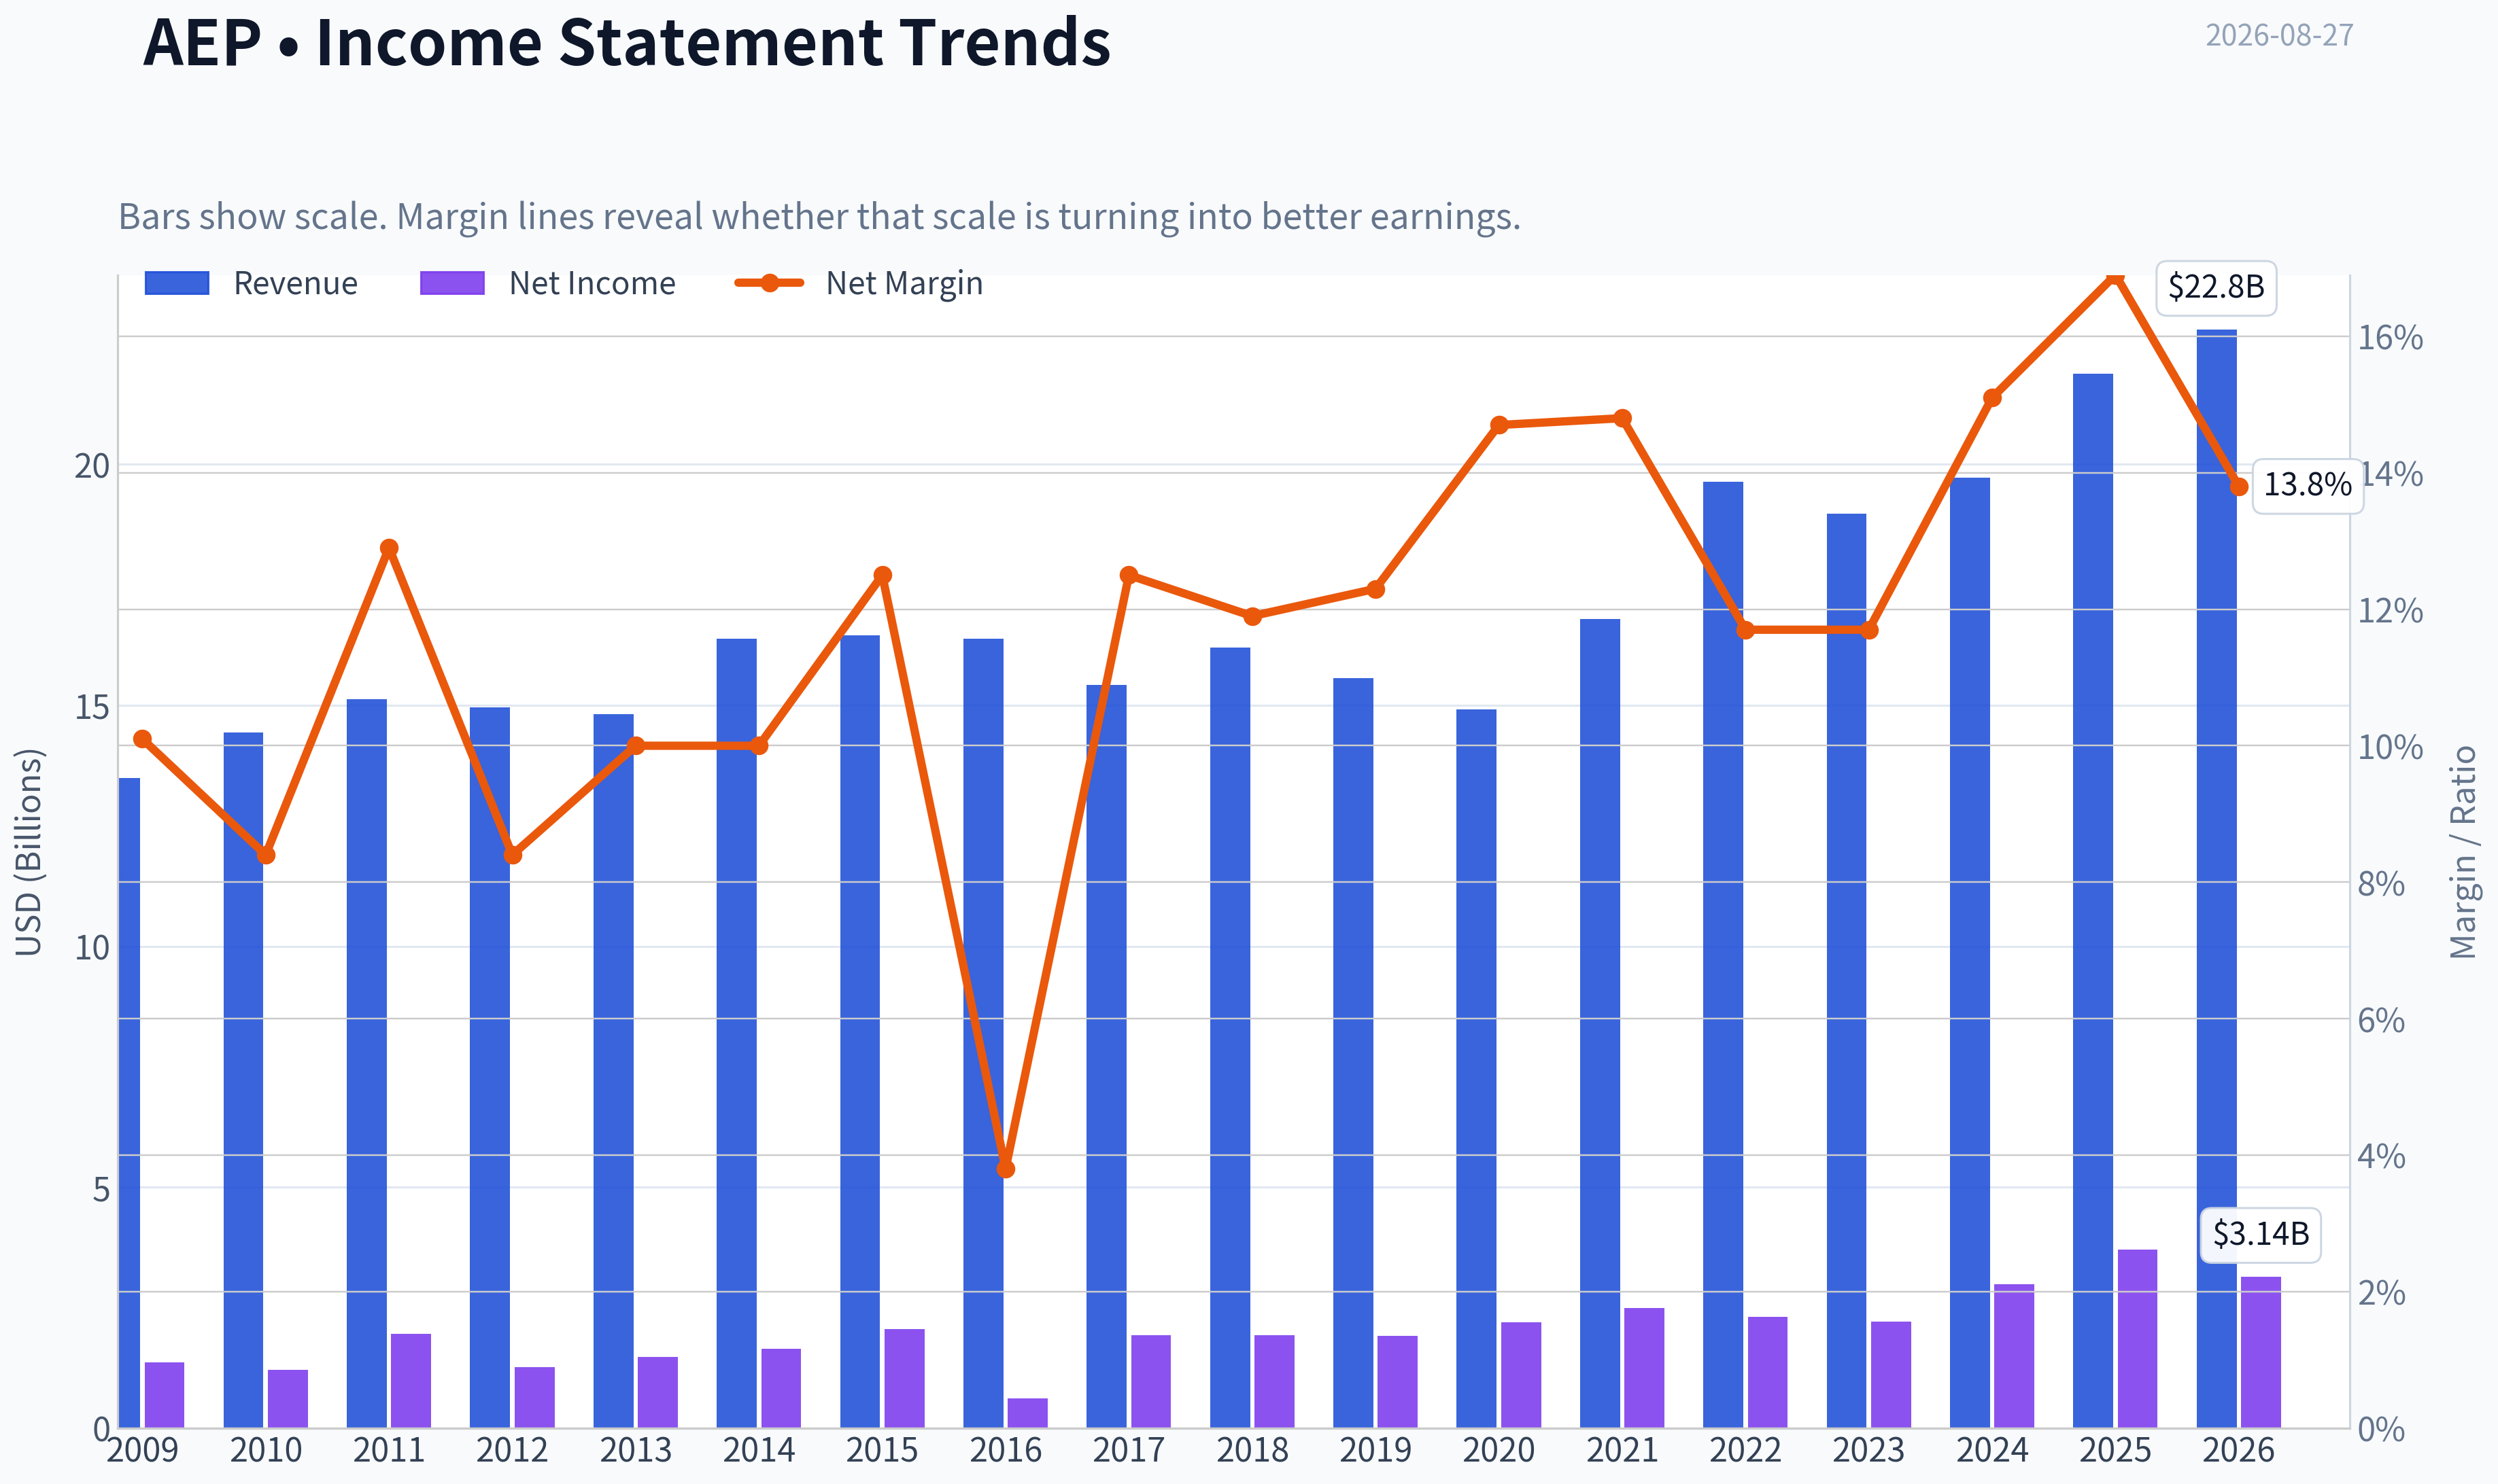This screenshot has width=2498, height=1484.
Task: Click the Margin / Ratio axis title
Action: 2463,852
